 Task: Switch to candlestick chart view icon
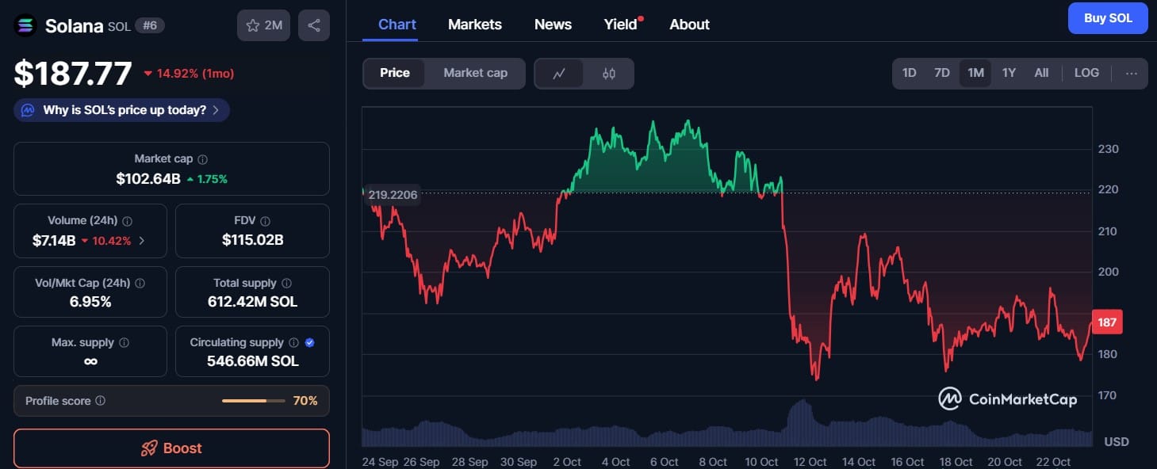tap(609, 74)
